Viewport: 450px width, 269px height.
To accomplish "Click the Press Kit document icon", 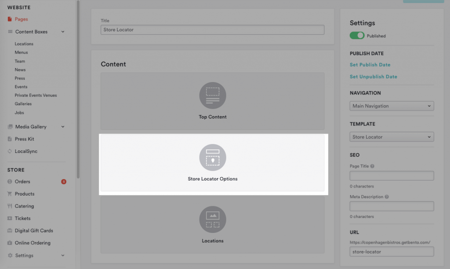I will click(10, 139).
